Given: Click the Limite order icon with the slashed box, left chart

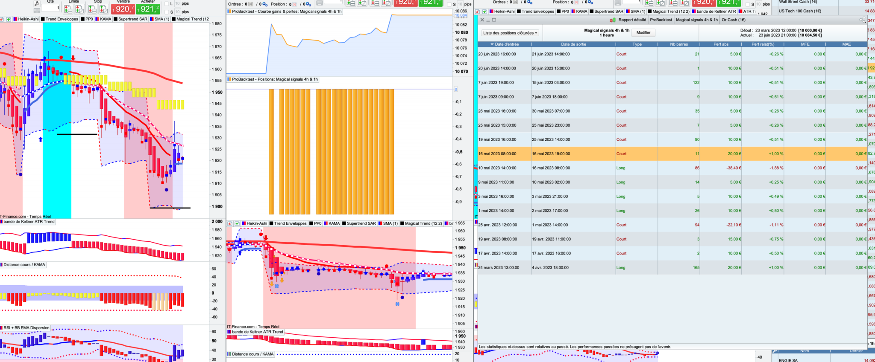Looking at the screenshot, I should (x=79, y=9).
